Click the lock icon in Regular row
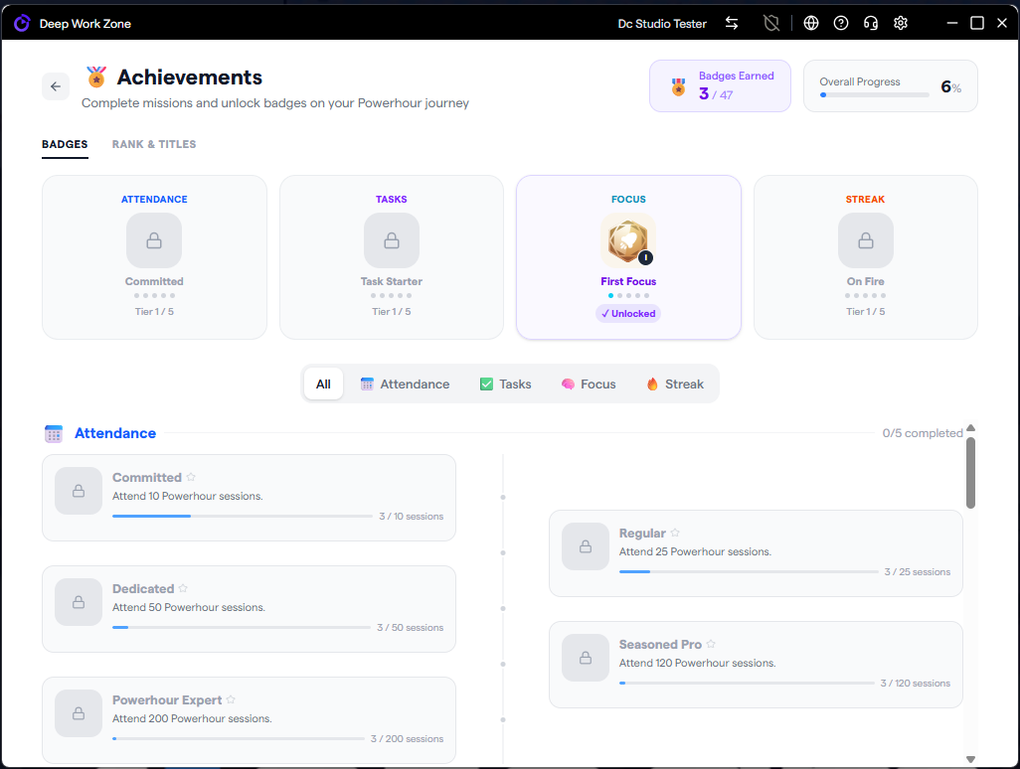The width and height of the screenshot is (1020, 769). [x=586, y=546]
